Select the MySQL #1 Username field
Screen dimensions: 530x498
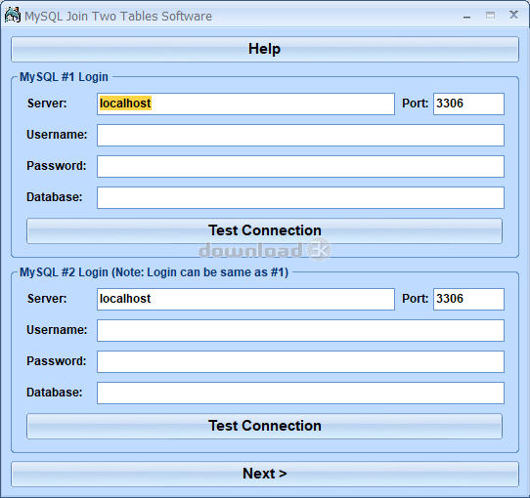click(300, 135)
